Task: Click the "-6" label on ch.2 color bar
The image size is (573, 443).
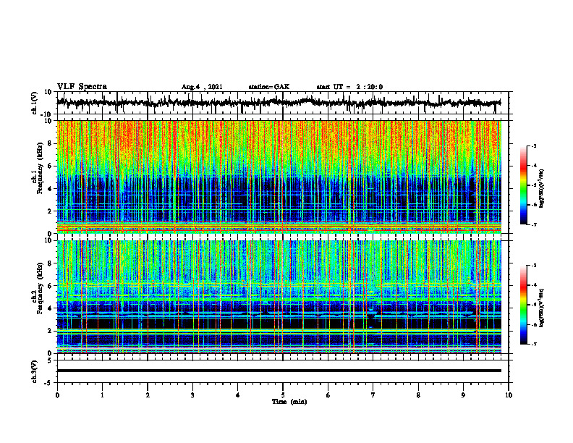Action: pos(533,324)
